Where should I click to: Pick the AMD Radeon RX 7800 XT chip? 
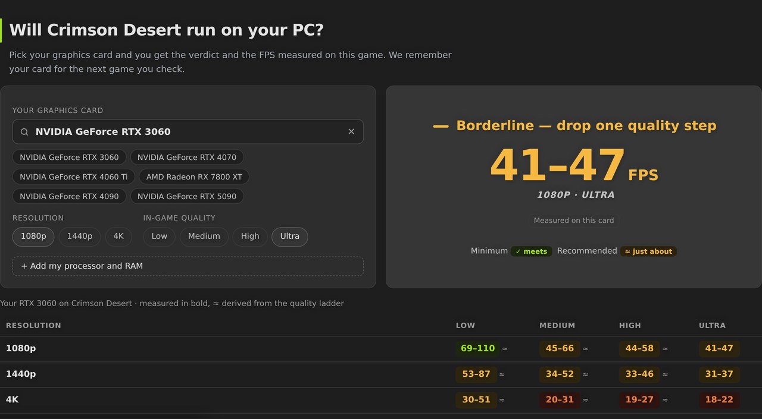194,177
